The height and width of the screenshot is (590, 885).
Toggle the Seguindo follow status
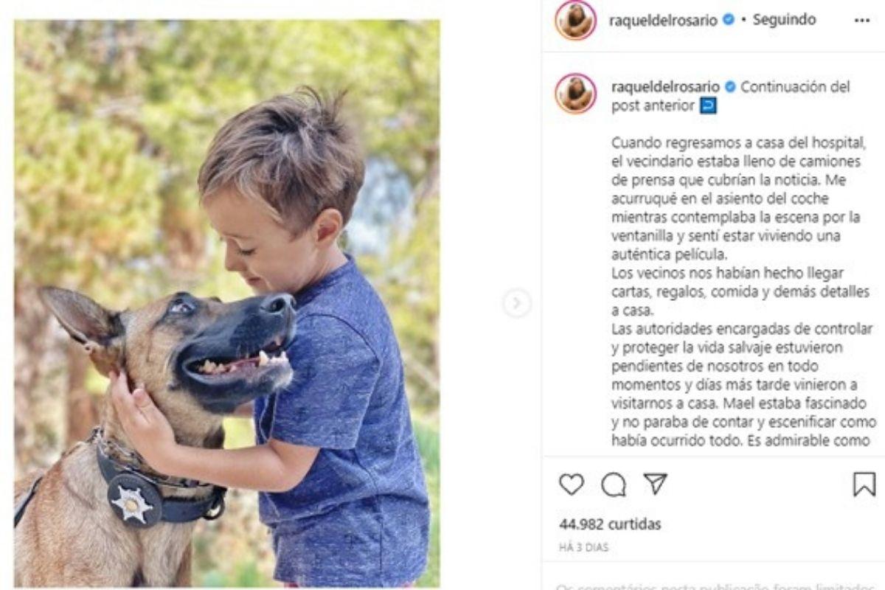click(x=784, y=20)
